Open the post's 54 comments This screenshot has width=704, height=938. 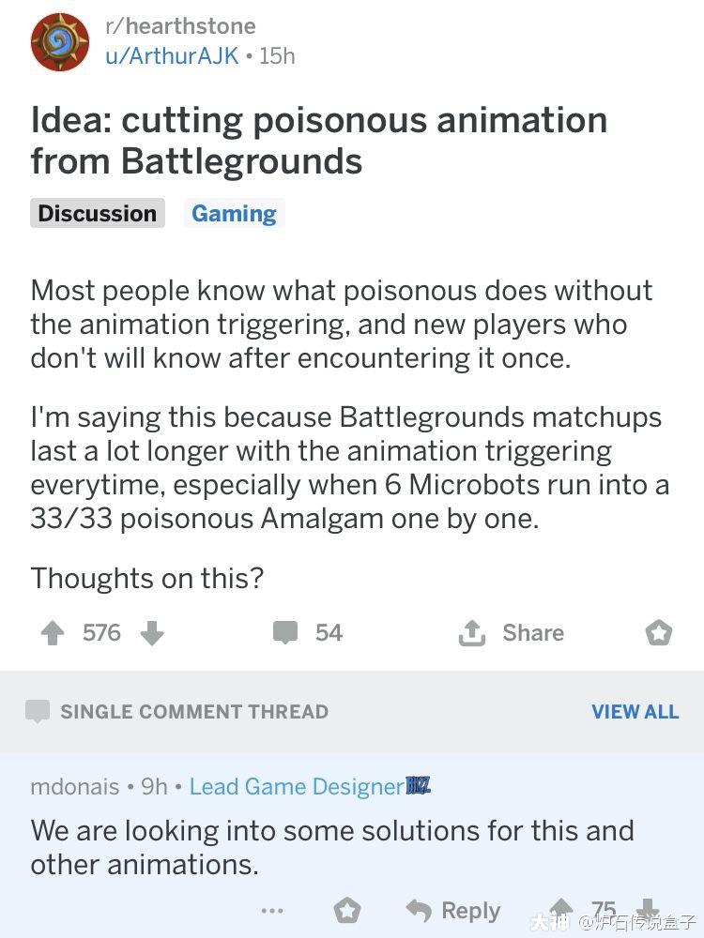point(307,632)
